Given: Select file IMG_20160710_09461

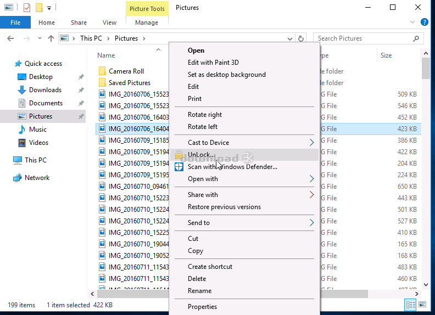Looking at the screenshot, I should (x=139, y=187).
